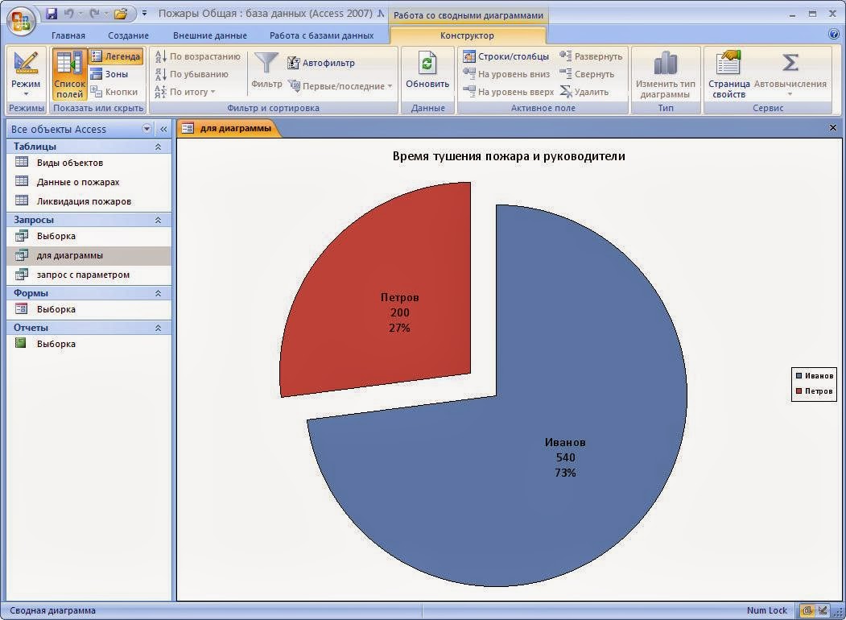Image resolution: width=846 pixels, height=620 pixels.
Task: Click the Иванов 540 73% data label
Action: 565,457
